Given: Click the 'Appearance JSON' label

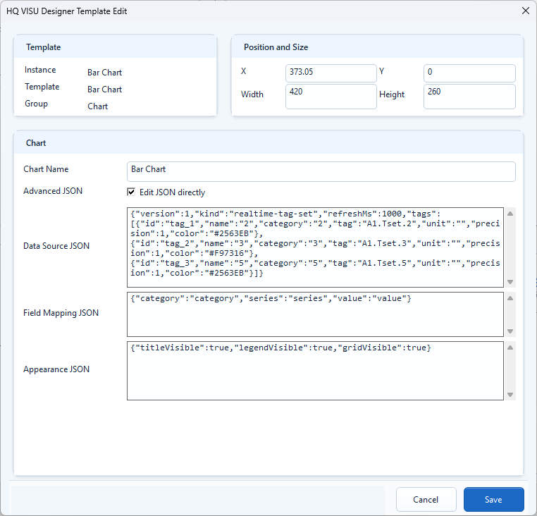Looking at the screenshot, I should (x=56, y=369).
